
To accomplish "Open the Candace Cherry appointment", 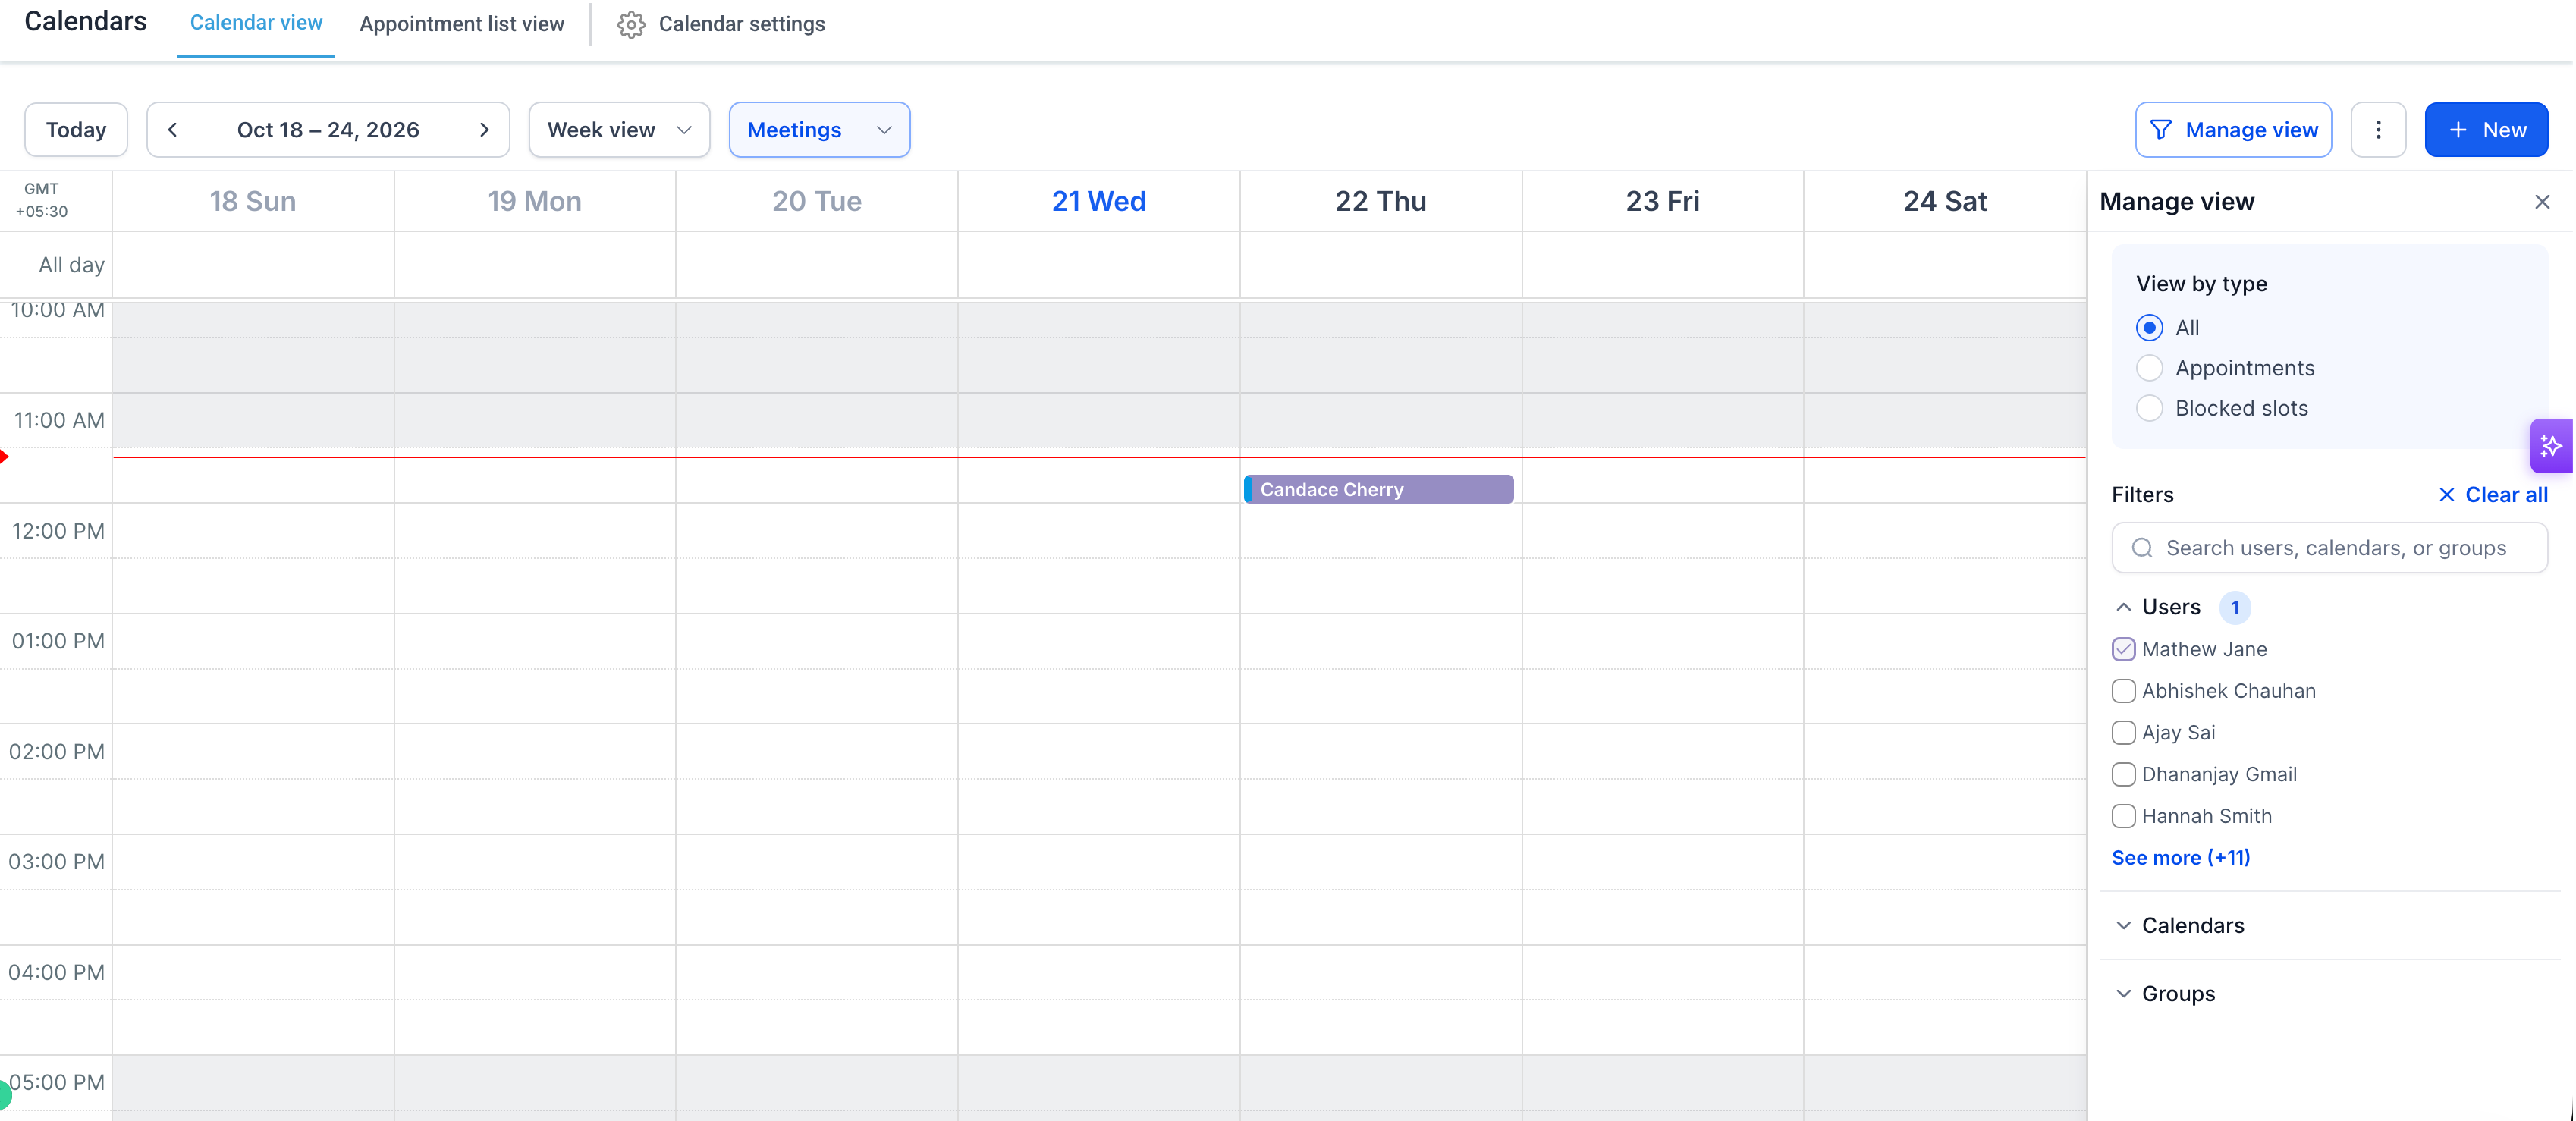I will 1378,490.
